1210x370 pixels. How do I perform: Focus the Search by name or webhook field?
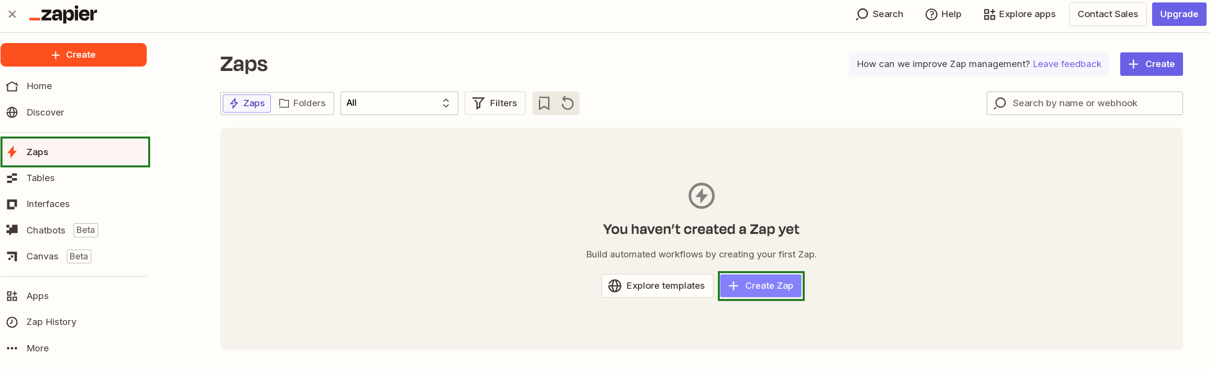click(1084, 103)
